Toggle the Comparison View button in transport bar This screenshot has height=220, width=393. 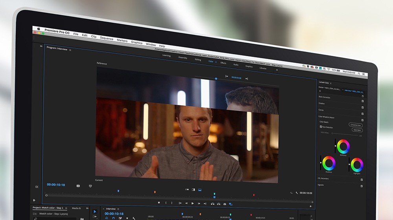231,204
